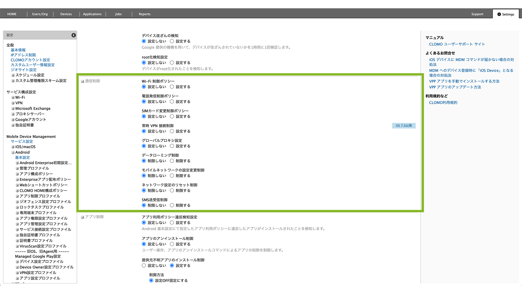
Task: Click the Settings gear icon
Action: (x=499, y=14)
